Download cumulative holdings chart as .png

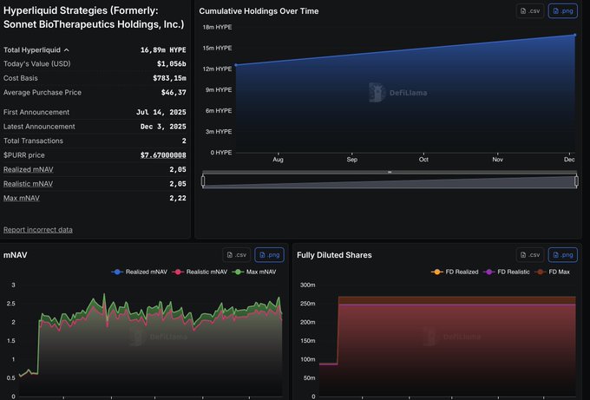tap(563, 11)
